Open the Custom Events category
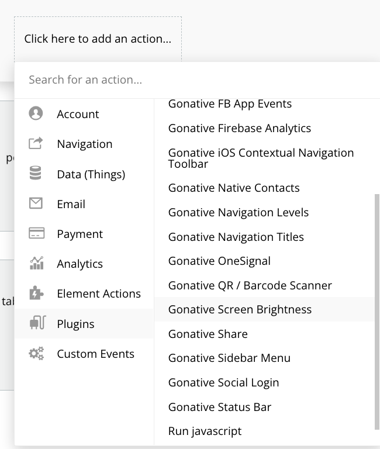 84,354
